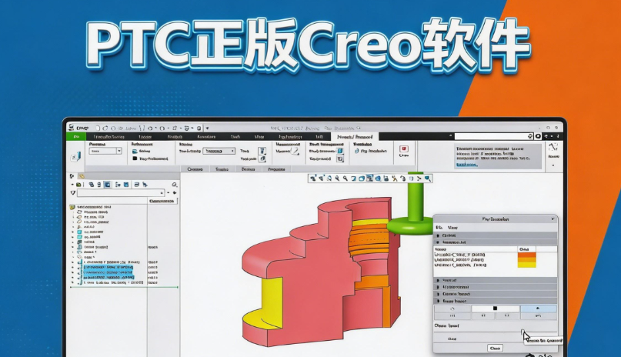621x357 pixels.
Task: Click the magnifier icon in model tree toolbar
Action: pyautogui.click(x=174, y=185)
